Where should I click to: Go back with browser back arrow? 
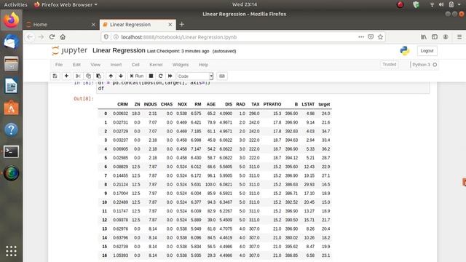pyautogui.click(x=30, y=37)
